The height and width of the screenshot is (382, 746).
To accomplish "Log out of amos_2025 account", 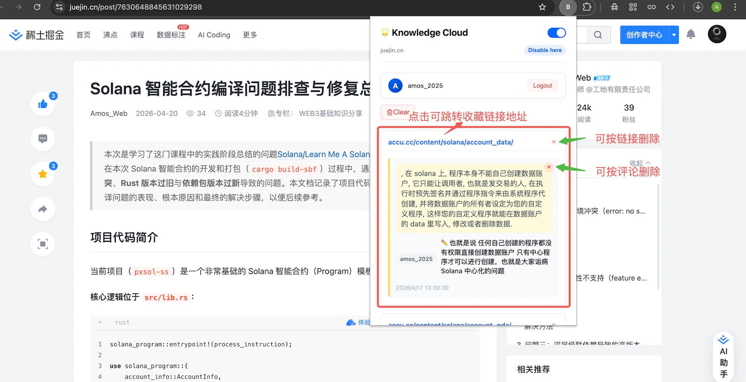I will (x=542, y=86).
